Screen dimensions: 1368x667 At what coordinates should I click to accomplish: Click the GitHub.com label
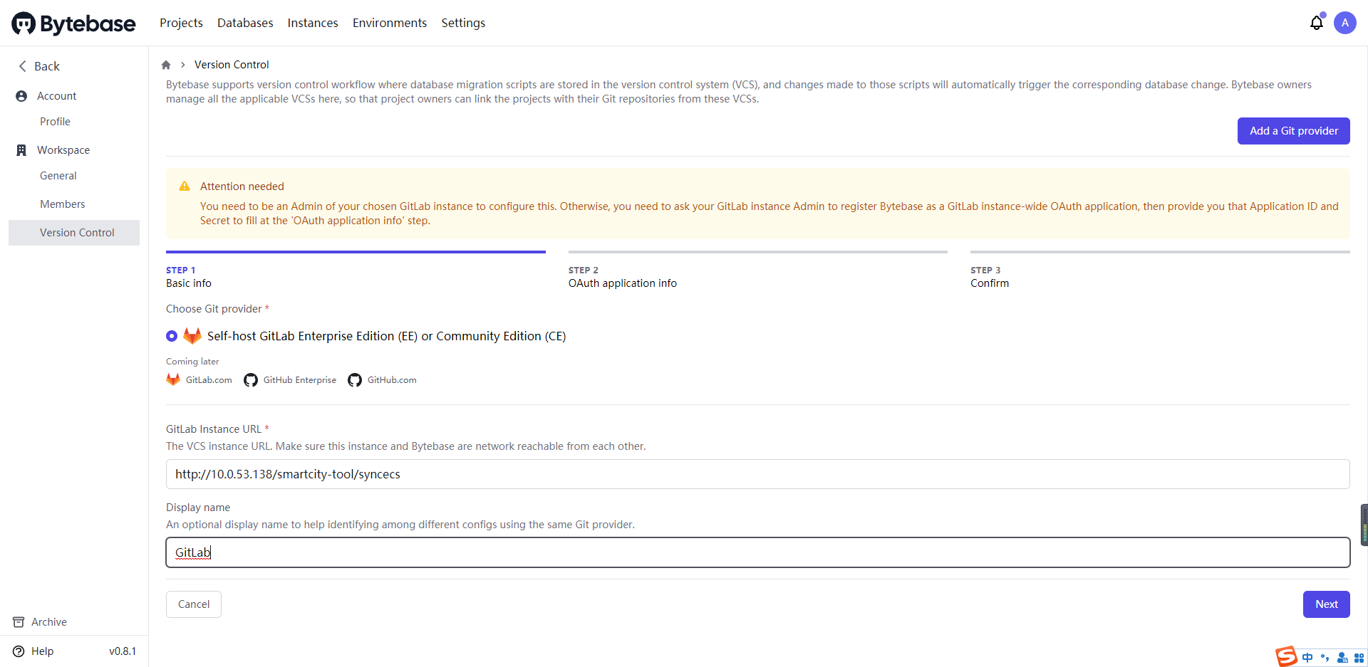(392, 380)
